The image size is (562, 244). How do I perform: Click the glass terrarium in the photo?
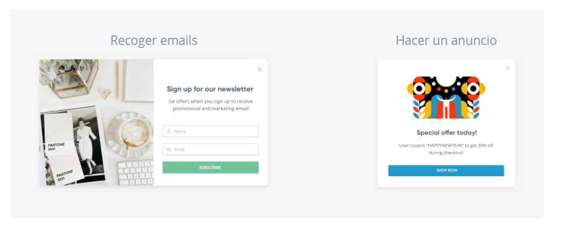coord(66,77)
